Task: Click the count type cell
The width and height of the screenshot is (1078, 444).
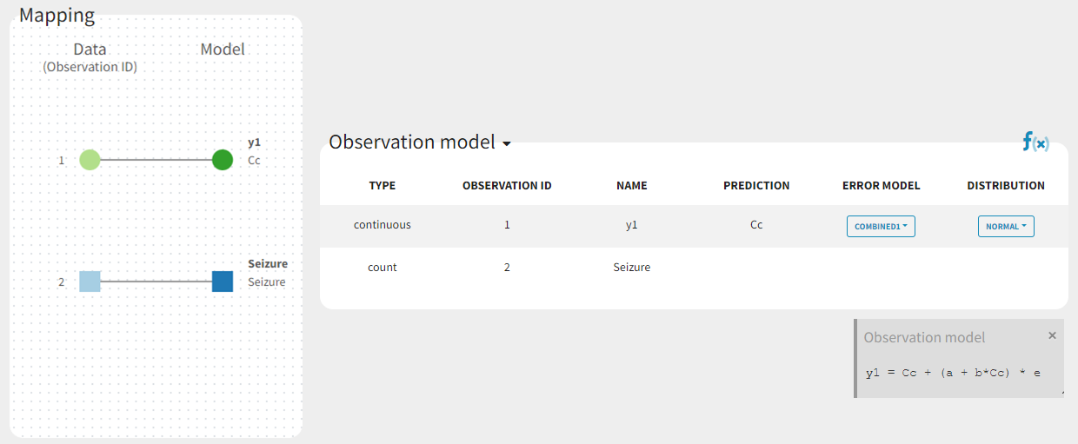Action: pos(382,268)
